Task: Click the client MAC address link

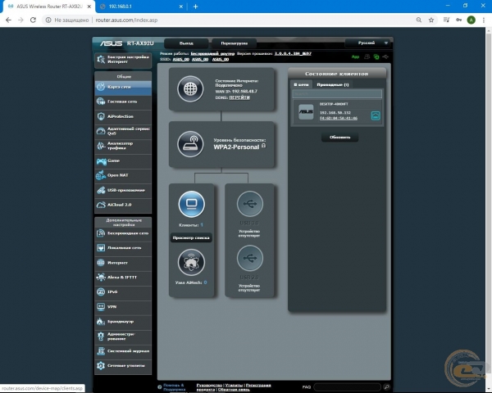Action: pos(339,118)
